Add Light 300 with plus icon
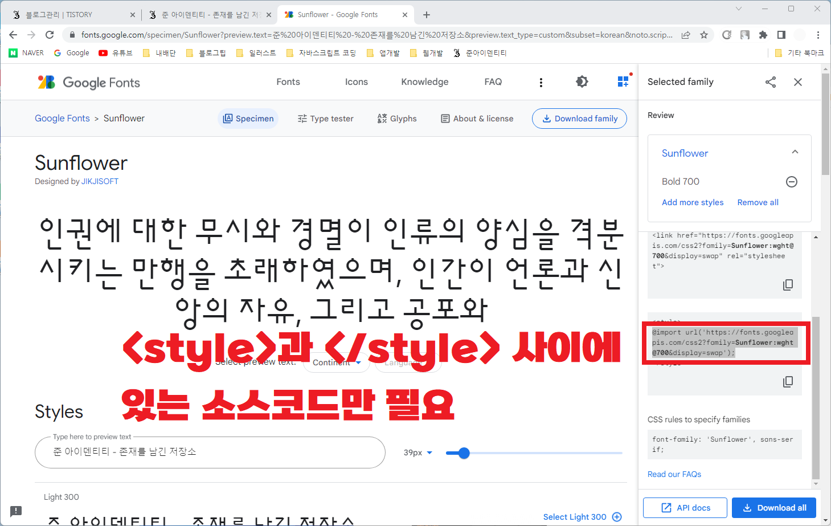This screenshot has height=526, width=831. pos(617,517)
